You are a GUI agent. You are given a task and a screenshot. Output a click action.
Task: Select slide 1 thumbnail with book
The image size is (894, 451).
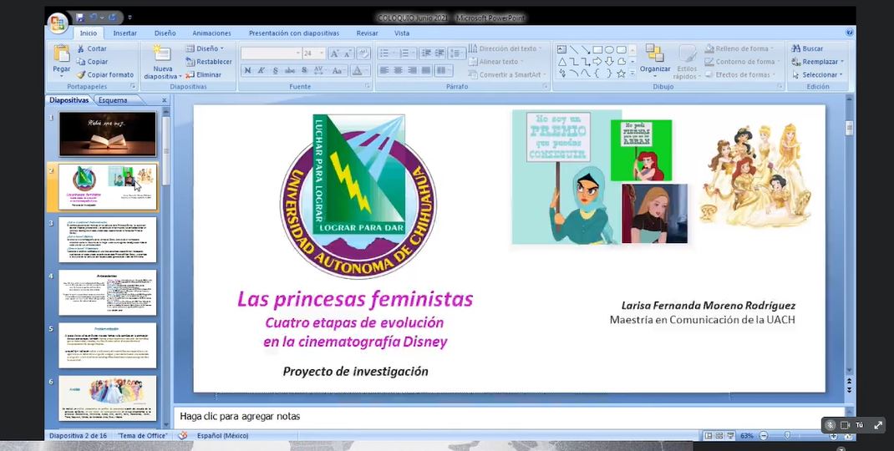pos(107,134)
